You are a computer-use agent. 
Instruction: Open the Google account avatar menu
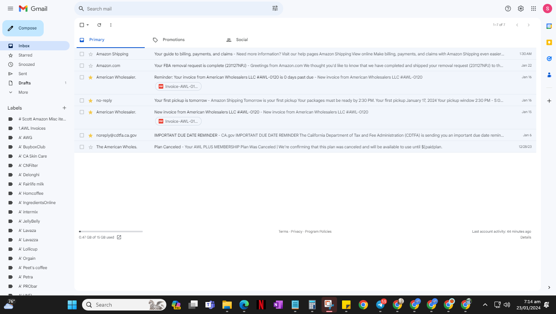[x=547, y=9]
